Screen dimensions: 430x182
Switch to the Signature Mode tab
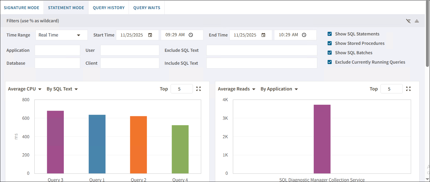click(x=22, y=8)
